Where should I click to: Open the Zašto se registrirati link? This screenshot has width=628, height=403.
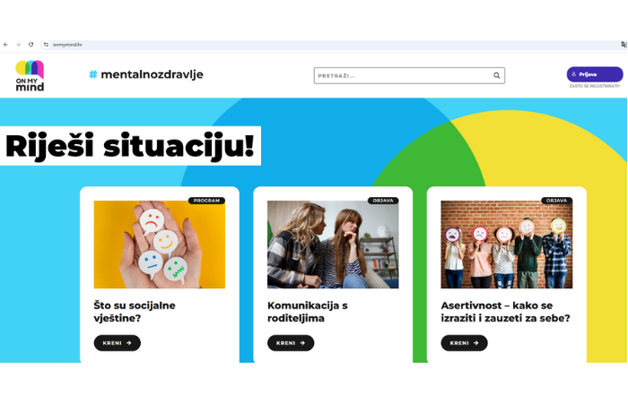(x=594, y=86)
